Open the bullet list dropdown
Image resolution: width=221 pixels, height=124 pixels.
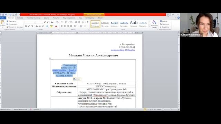[64, 22]
